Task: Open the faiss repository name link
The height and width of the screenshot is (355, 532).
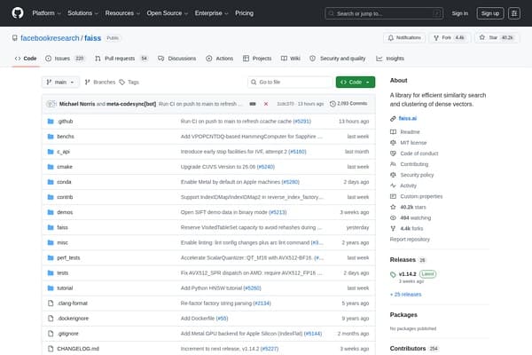Action: 92,38
